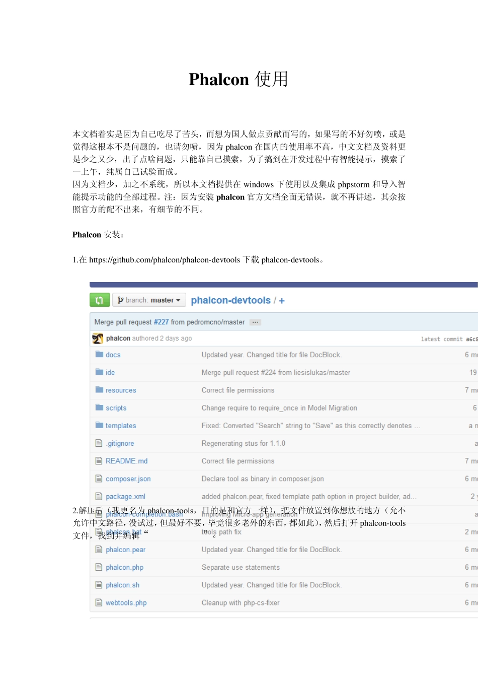Open the phalcon author profile link
Viewport: 478px width, 677px height.
point(118,338)
